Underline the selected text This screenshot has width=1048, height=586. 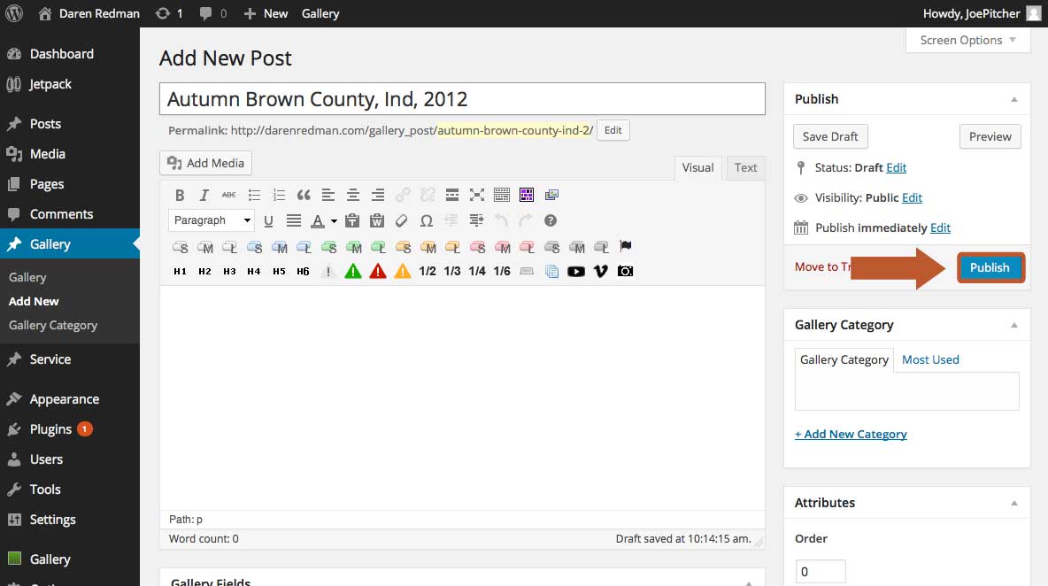[268, 220]
